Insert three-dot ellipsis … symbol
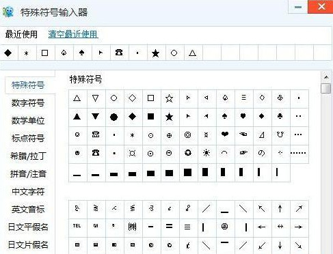 [x=298, y=135]
